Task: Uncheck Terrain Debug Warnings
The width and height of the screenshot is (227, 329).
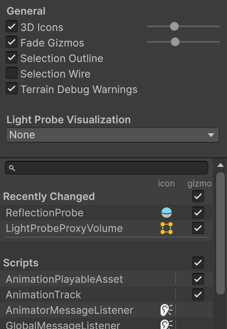Action: (12, 88)
